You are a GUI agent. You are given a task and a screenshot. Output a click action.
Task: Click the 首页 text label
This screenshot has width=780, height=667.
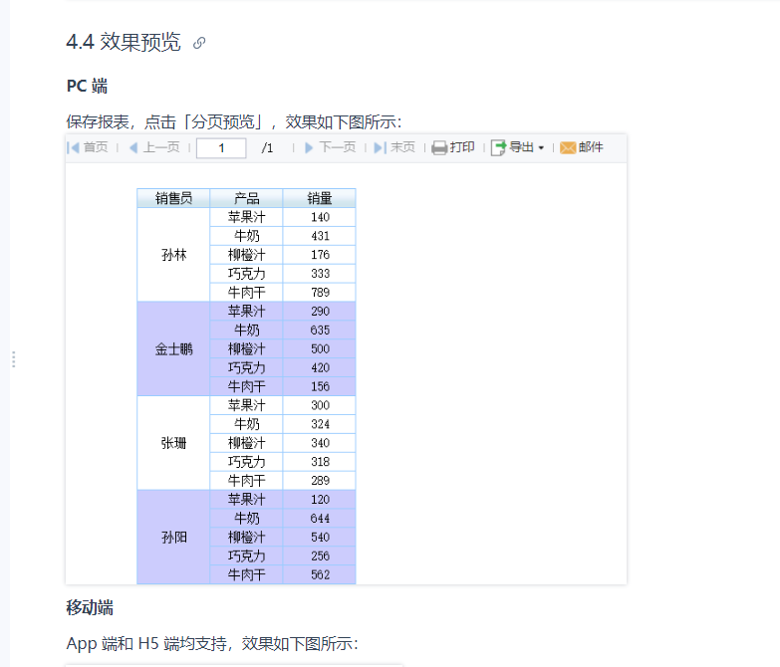click(x=96, y=147)
